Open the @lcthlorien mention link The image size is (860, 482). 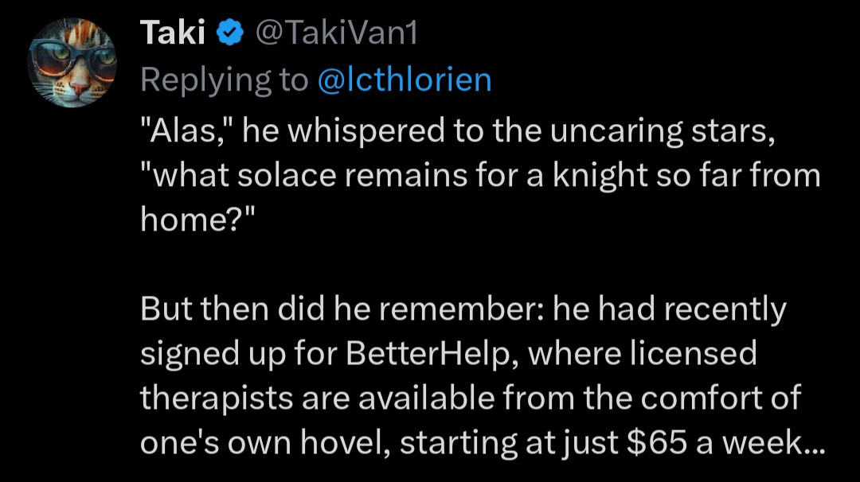[x=404, y=80]
